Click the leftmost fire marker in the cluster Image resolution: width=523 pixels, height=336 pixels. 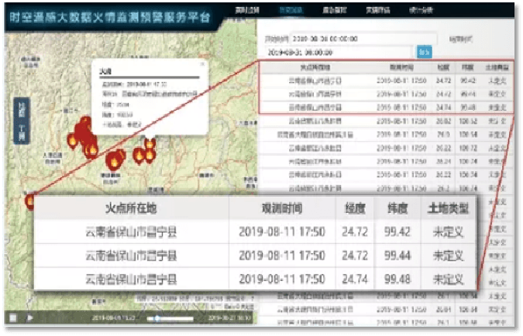coord(72,139)
